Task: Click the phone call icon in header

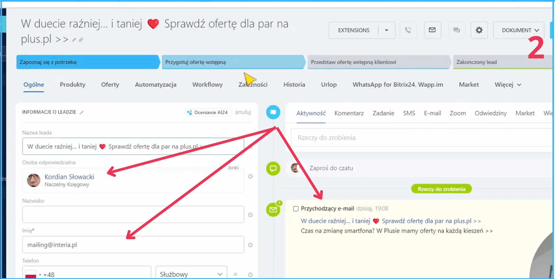Action: point(408,30)
